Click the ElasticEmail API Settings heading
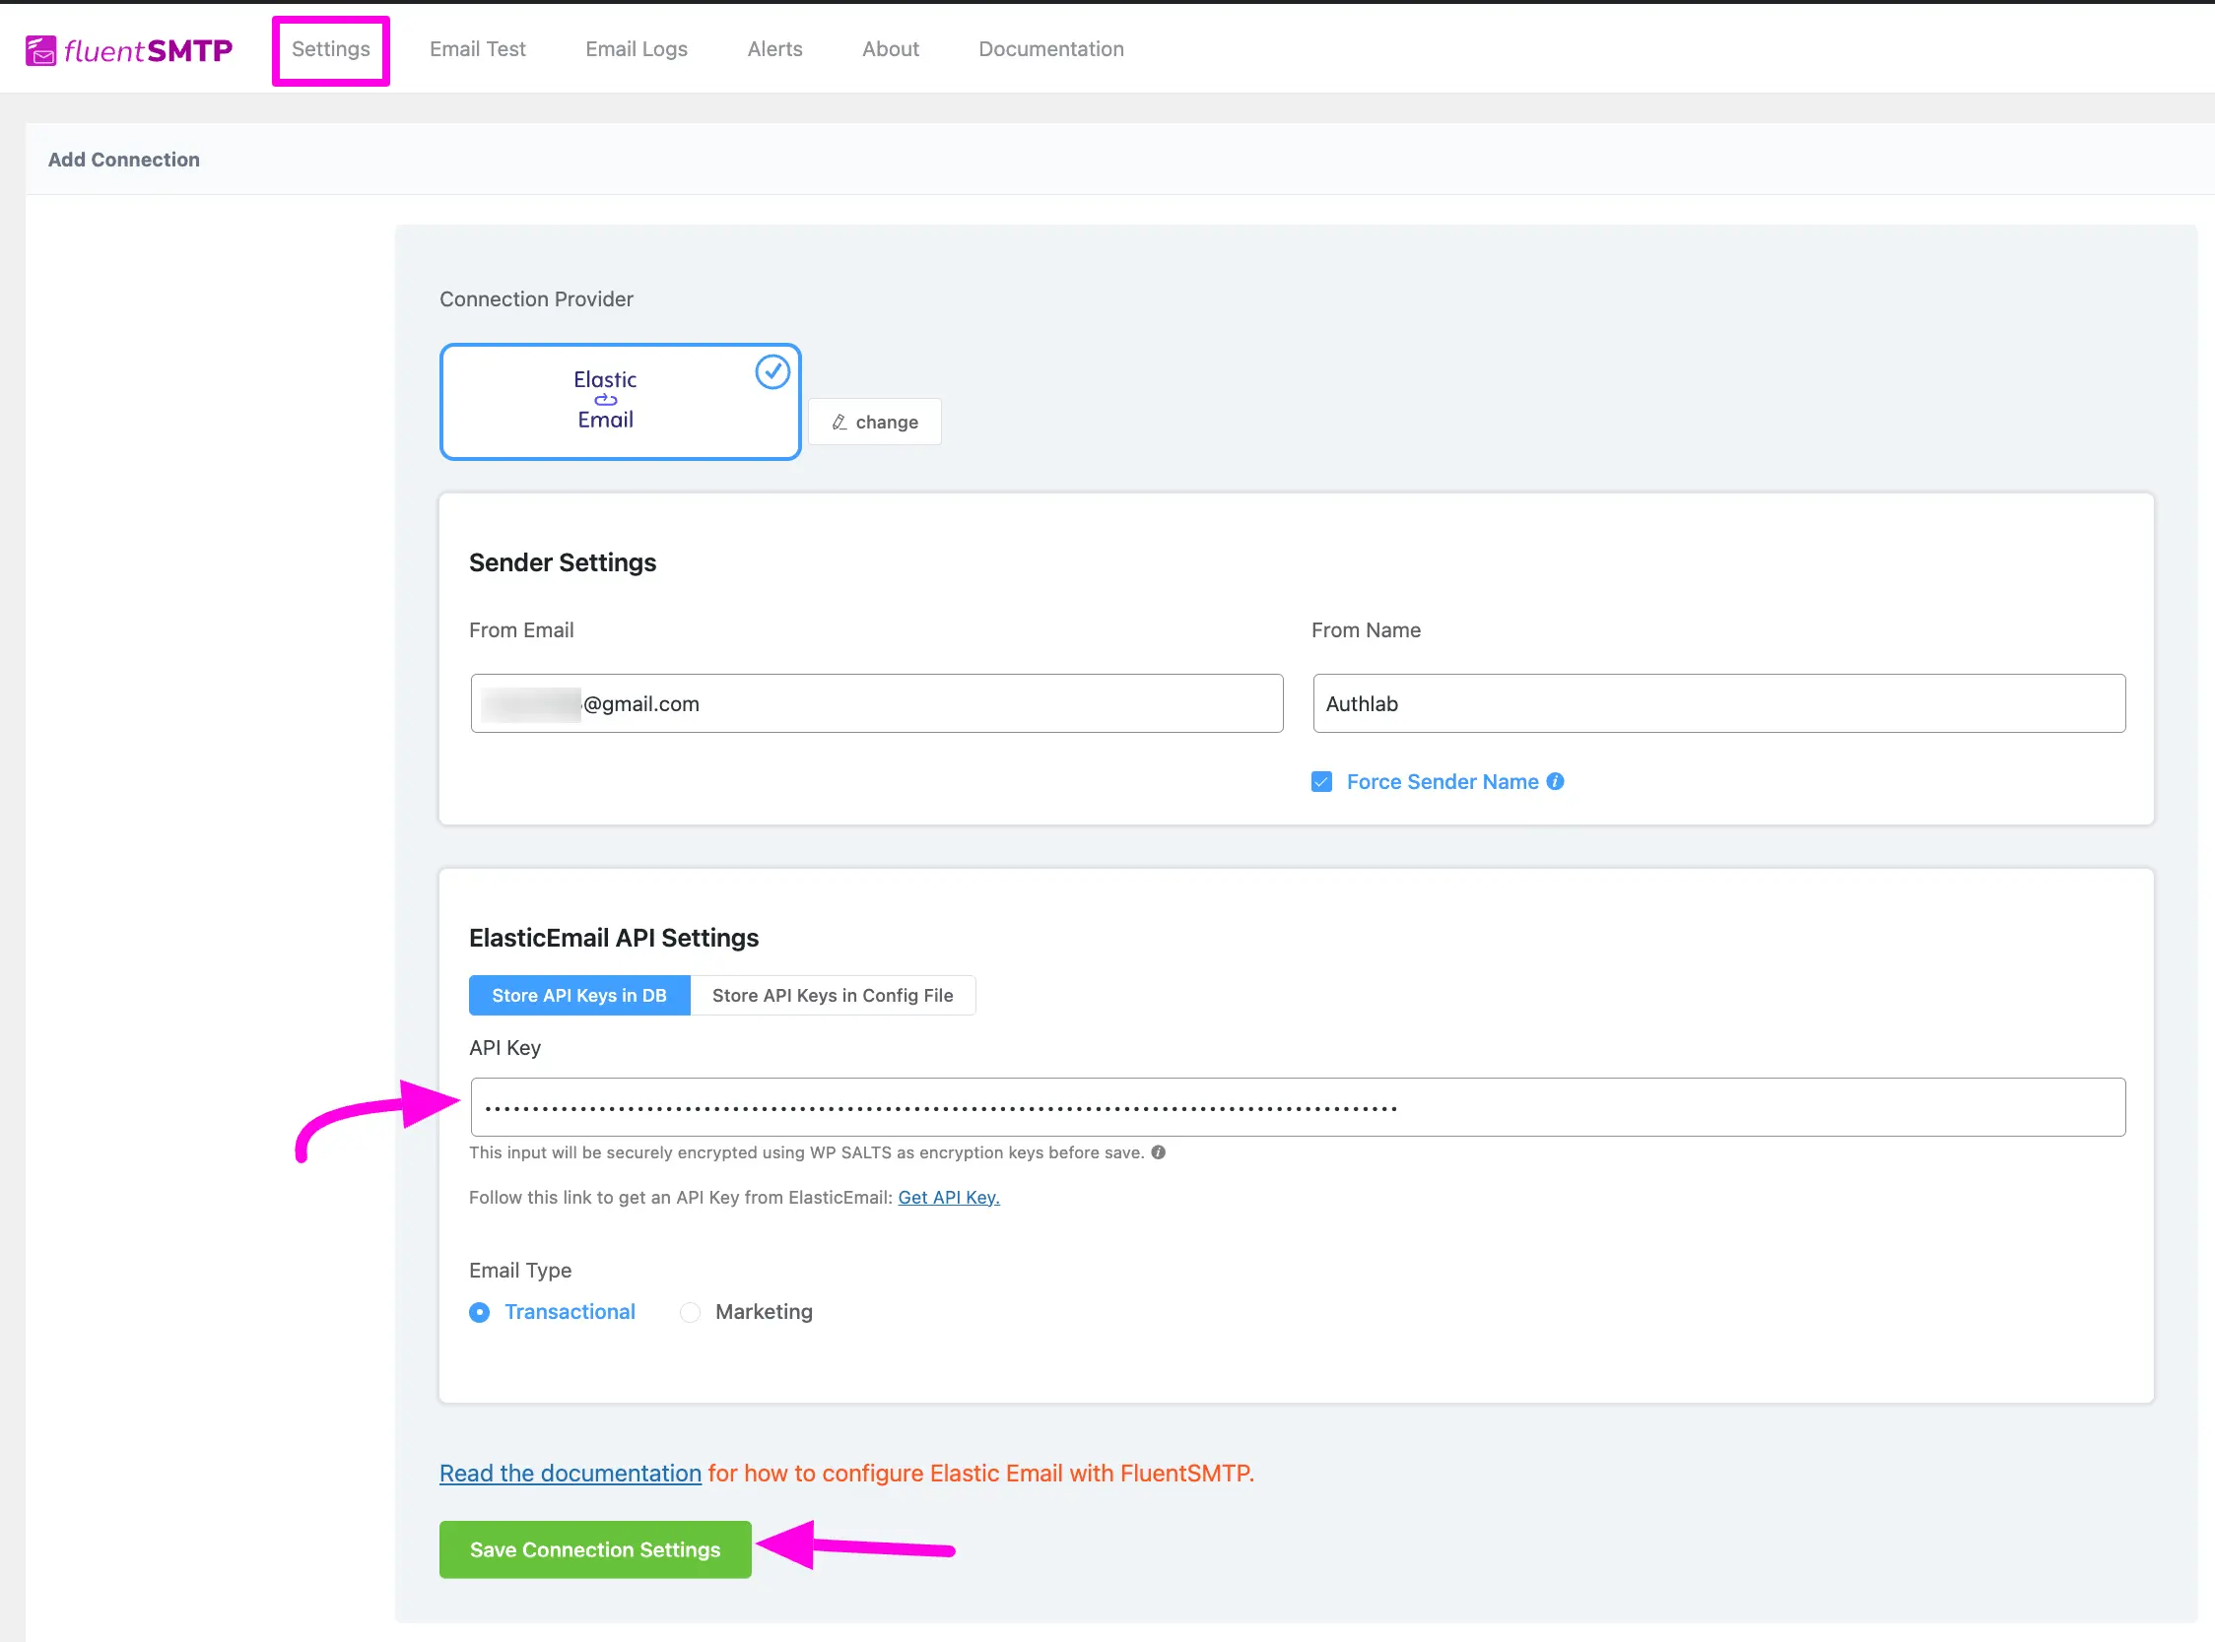This screenshot has height=1642, width=2215. coord(614,938)
